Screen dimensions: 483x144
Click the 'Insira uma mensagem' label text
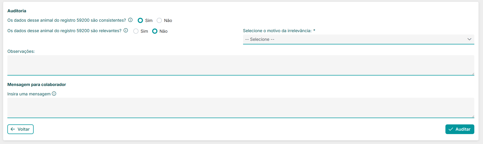pos(29,94)
